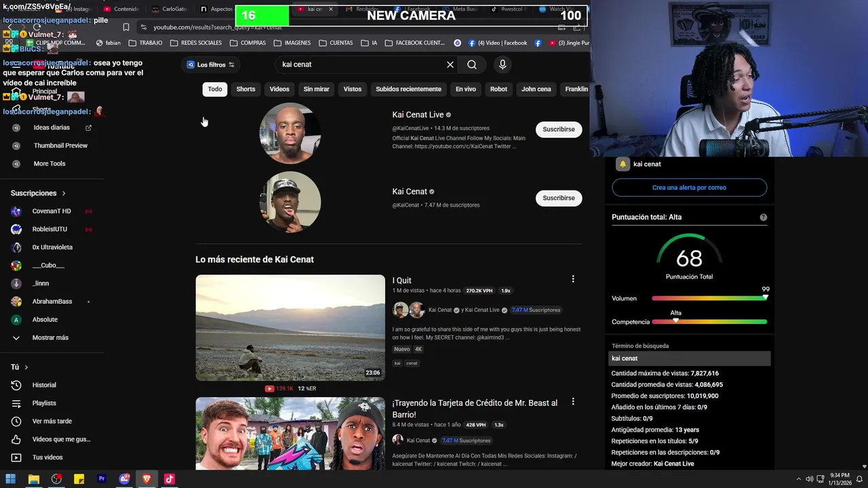Screen dimensions: 868x488
Task: Click the 4K badge under I Quit
Action: pyautogui.click(x=418, y=349)
